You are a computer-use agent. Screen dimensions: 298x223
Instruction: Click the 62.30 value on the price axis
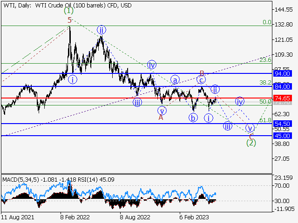click(x=282, y=114)
